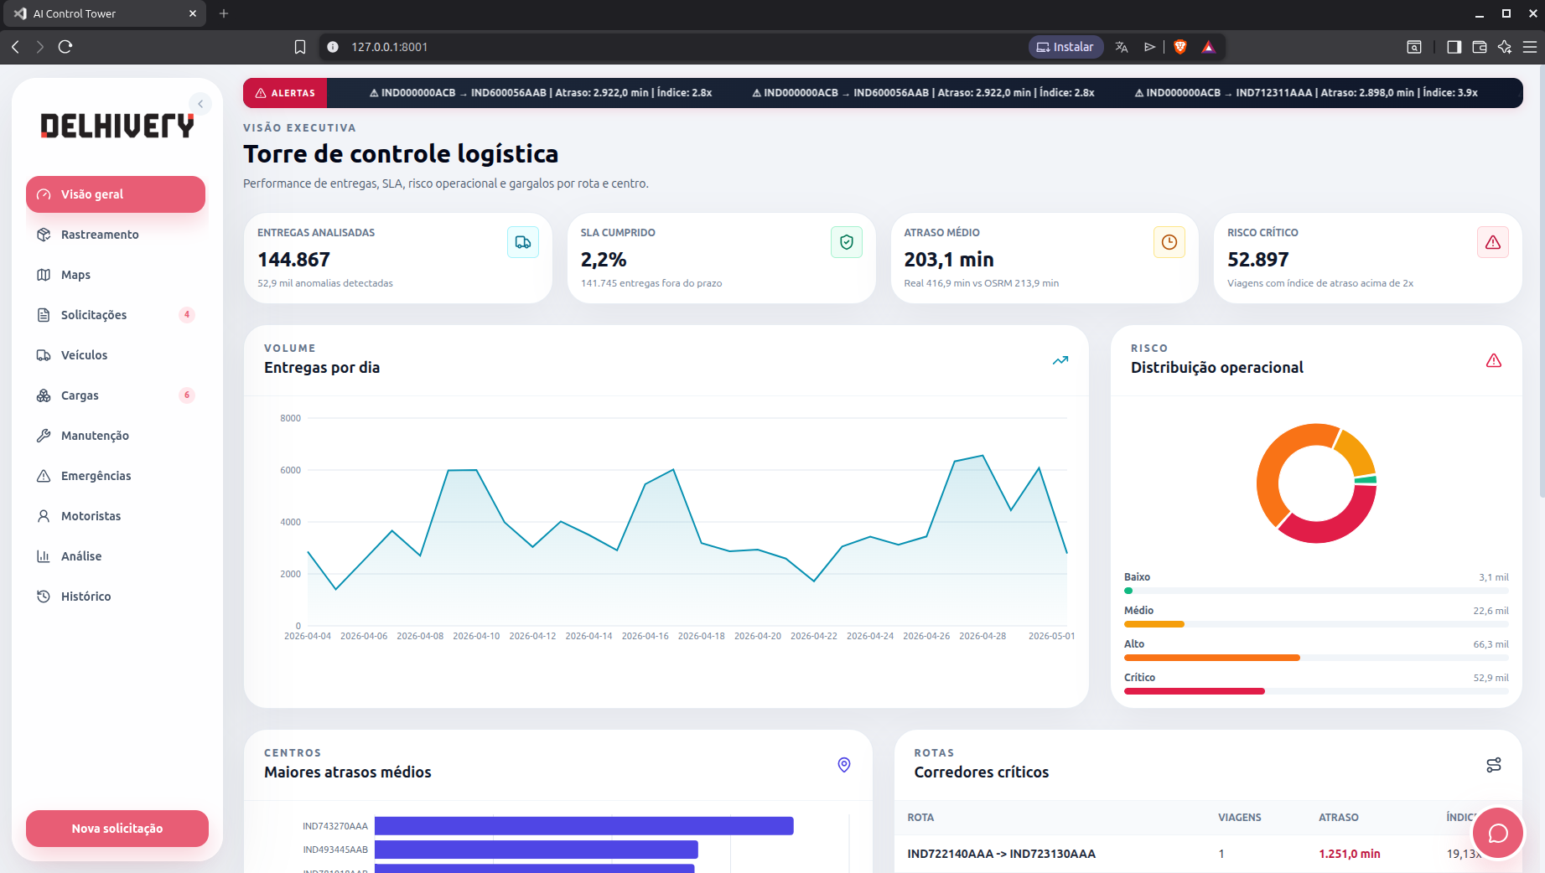Screen dimensions: 1545x873
Task: Click the ALERTAS label in the ticker
Action: tap(285, 93)
